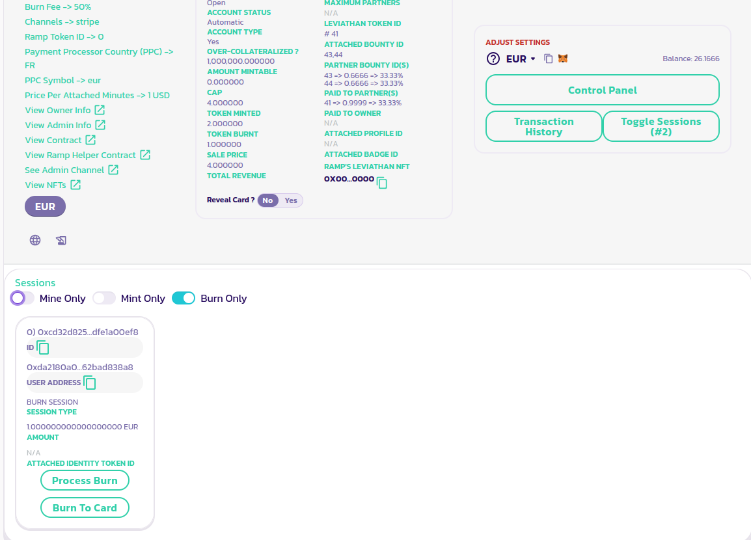
Task: Copy the session ID
Action: tap(43, 347)
